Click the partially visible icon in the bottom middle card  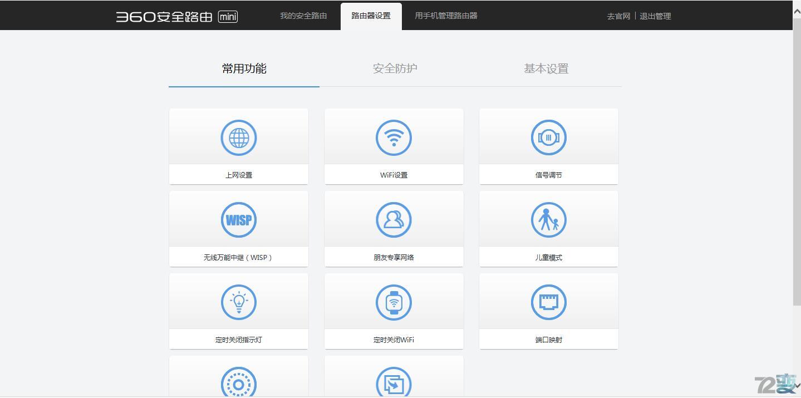[394, 383]
